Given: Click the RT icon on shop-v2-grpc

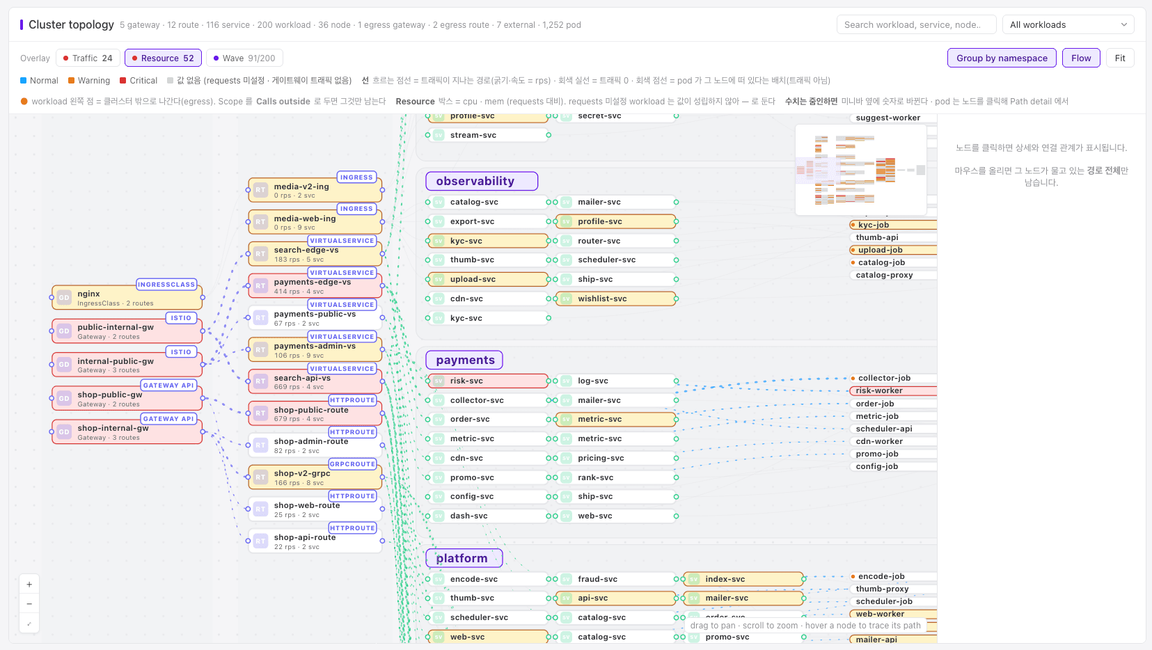Looking at the screenshot, I should 260,477.
